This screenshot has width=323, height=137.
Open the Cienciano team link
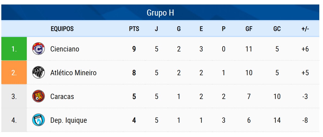[x=65, y=49]
